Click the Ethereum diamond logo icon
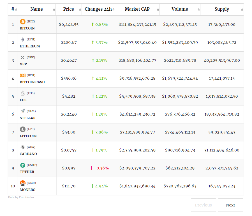Image resolution: width=252 pixels, height=216 pixels. [22, 39]
